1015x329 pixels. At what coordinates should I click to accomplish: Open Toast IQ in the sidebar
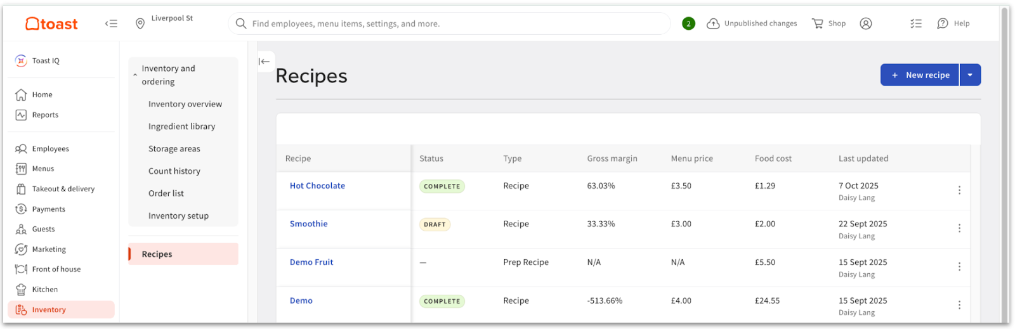point(45,61)
